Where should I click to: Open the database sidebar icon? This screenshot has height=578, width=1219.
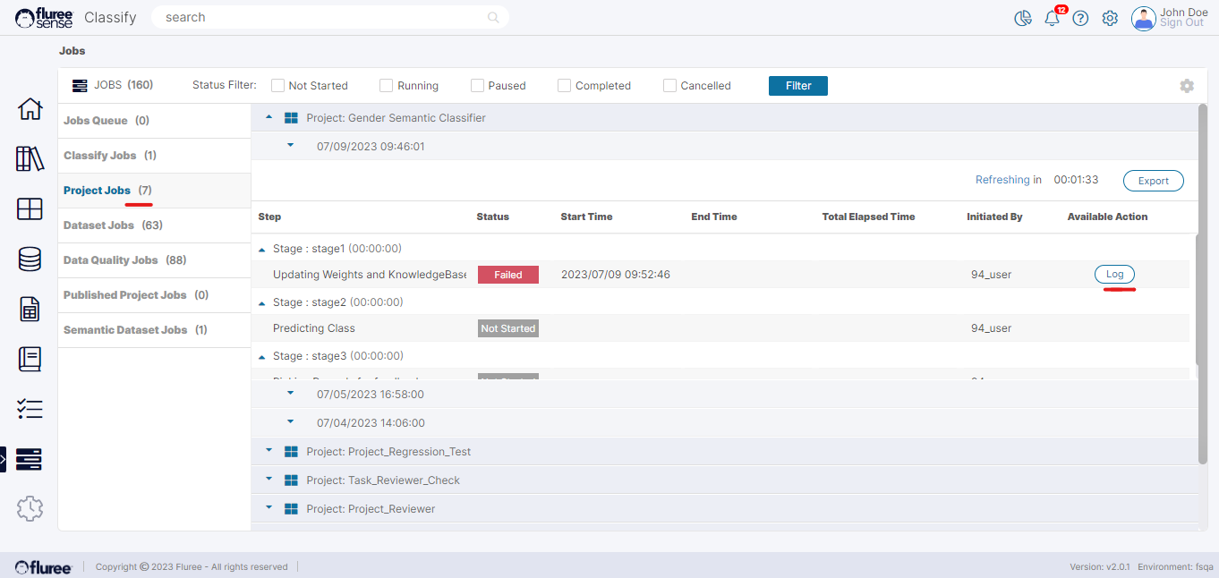coord(30,259)
